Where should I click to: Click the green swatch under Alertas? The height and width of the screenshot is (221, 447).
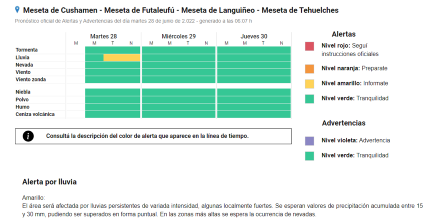click(309, 99)
